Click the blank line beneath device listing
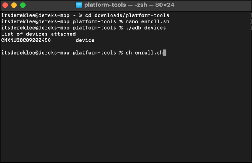Screen dimensions: 252x163 tap(126, 47)
